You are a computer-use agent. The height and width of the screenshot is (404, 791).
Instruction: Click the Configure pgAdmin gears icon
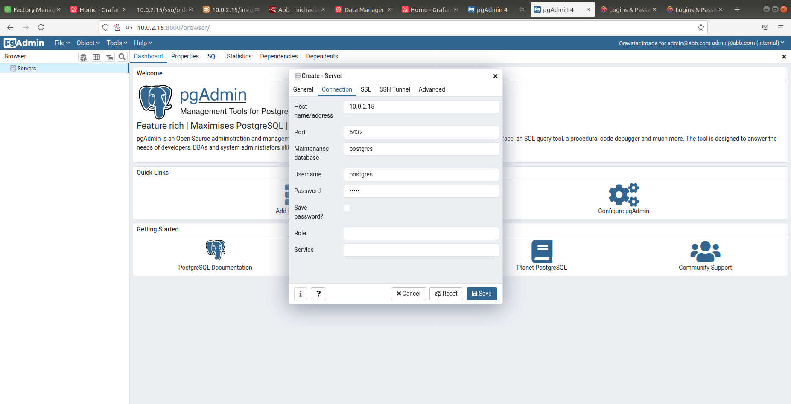click(623, 195)
